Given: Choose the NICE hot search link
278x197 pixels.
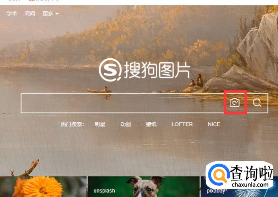Looking at the screenshot, I should [214, 124].
